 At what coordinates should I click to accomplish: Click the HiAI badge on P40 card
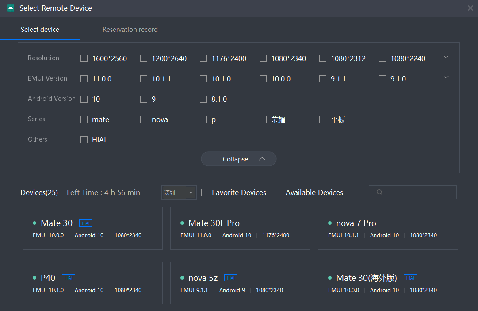69,278
